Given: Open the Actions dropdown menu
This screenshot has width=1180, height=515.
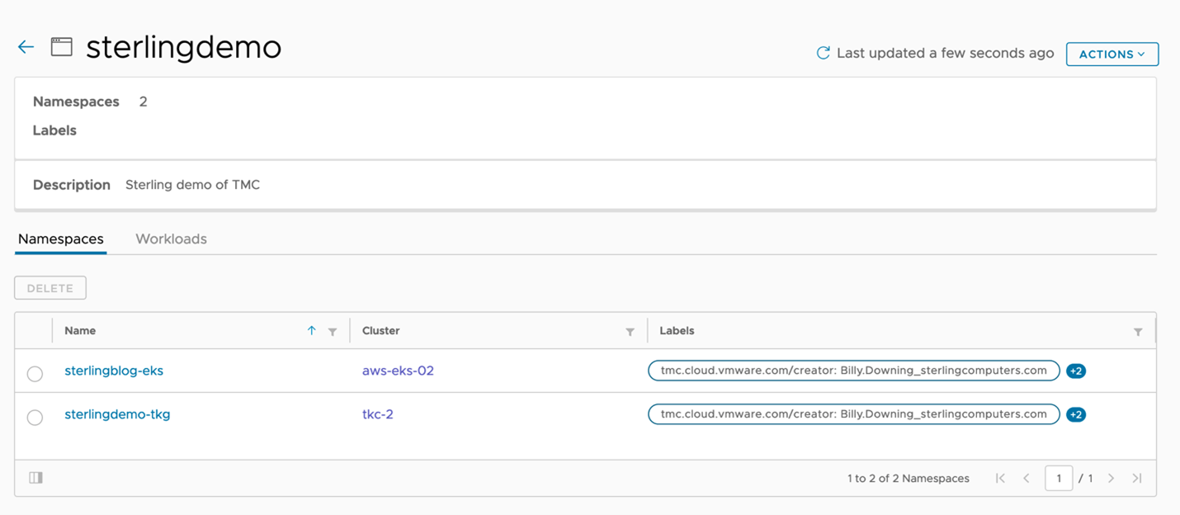Looking at the screenshot, I should click(1112, 54).
